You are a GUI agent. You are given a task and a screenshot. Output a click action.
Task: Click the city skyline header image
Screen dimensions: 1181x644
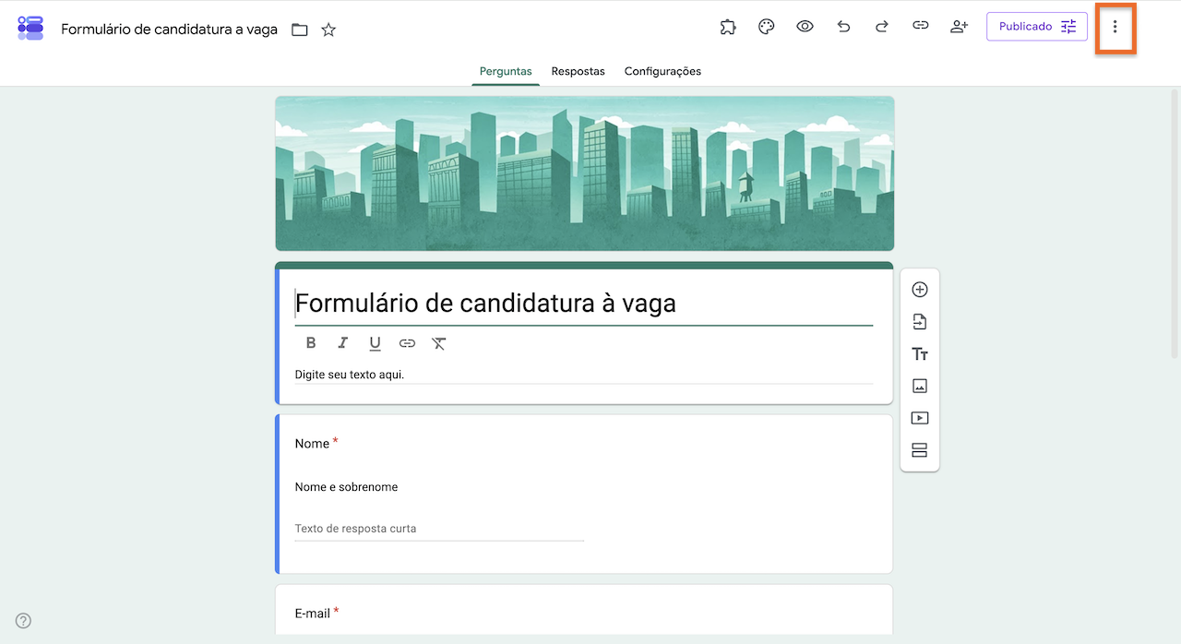click(584, 173)
